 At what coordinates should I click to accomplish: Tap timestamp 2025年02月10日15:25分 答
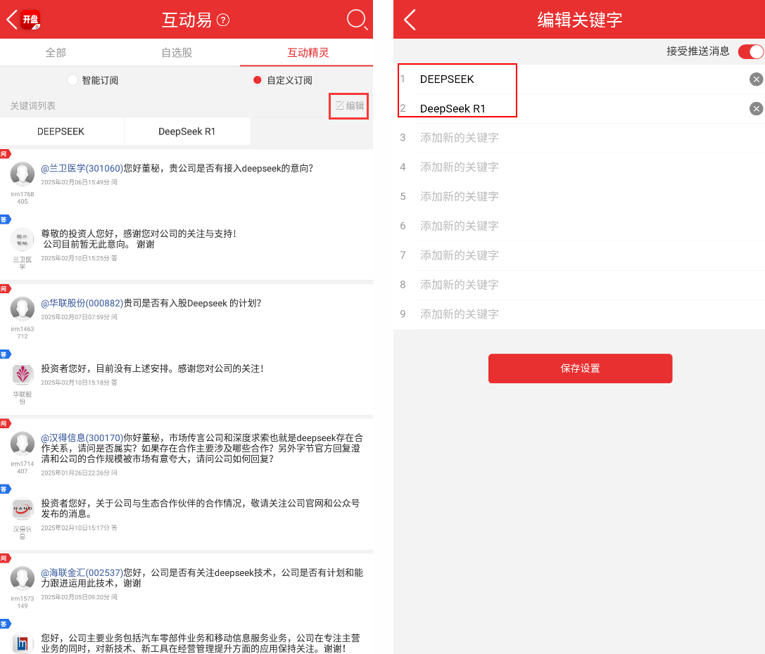pyautogui.click(x=79, y=258)
